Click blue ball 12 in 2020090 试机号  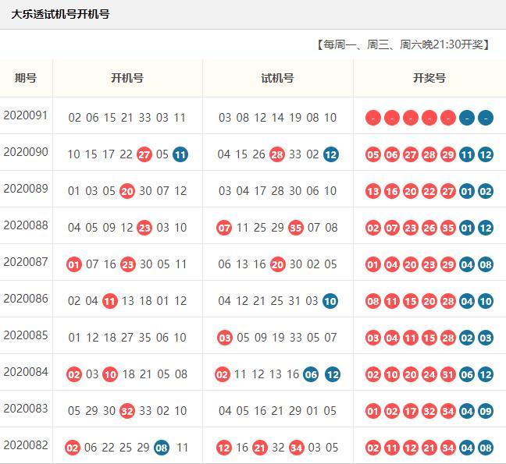coord(331,154)
